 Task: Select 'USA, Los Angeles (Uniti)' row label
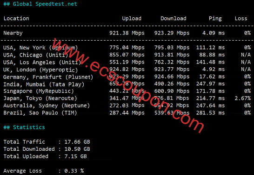click(x=42, y=62)
